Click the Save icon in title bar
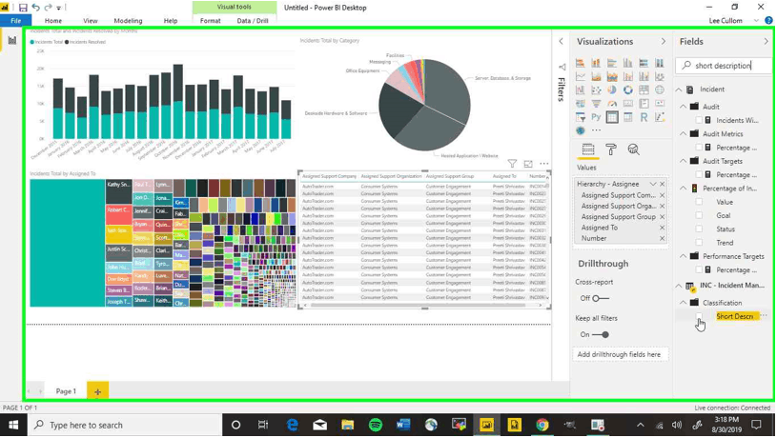The image size is (777, 438). click(23, 8)
